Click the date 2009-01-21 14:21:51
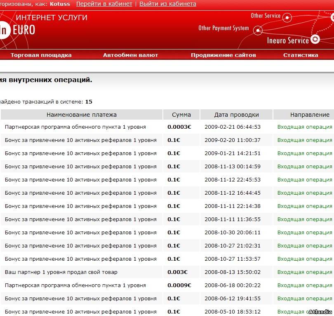Screen dimensions: 334x316 pos(233,153)
